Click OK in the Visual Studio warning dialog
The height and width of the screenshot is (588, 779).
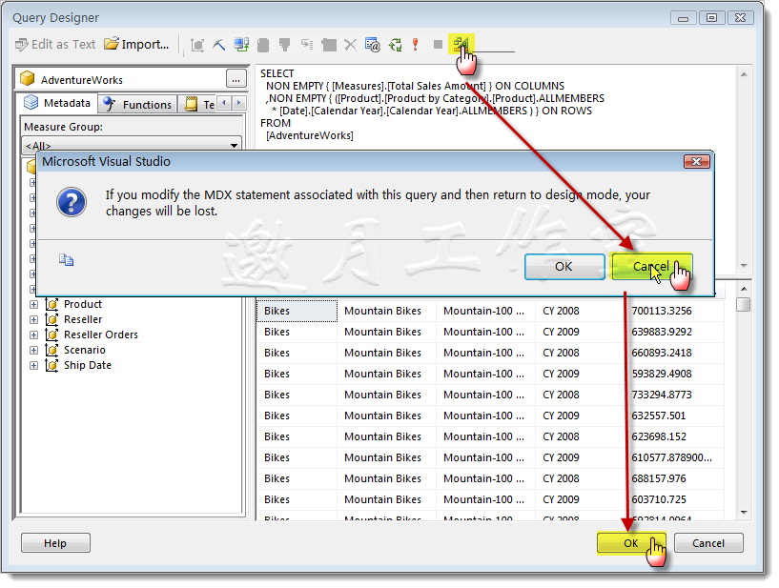(x=564, y=267)
